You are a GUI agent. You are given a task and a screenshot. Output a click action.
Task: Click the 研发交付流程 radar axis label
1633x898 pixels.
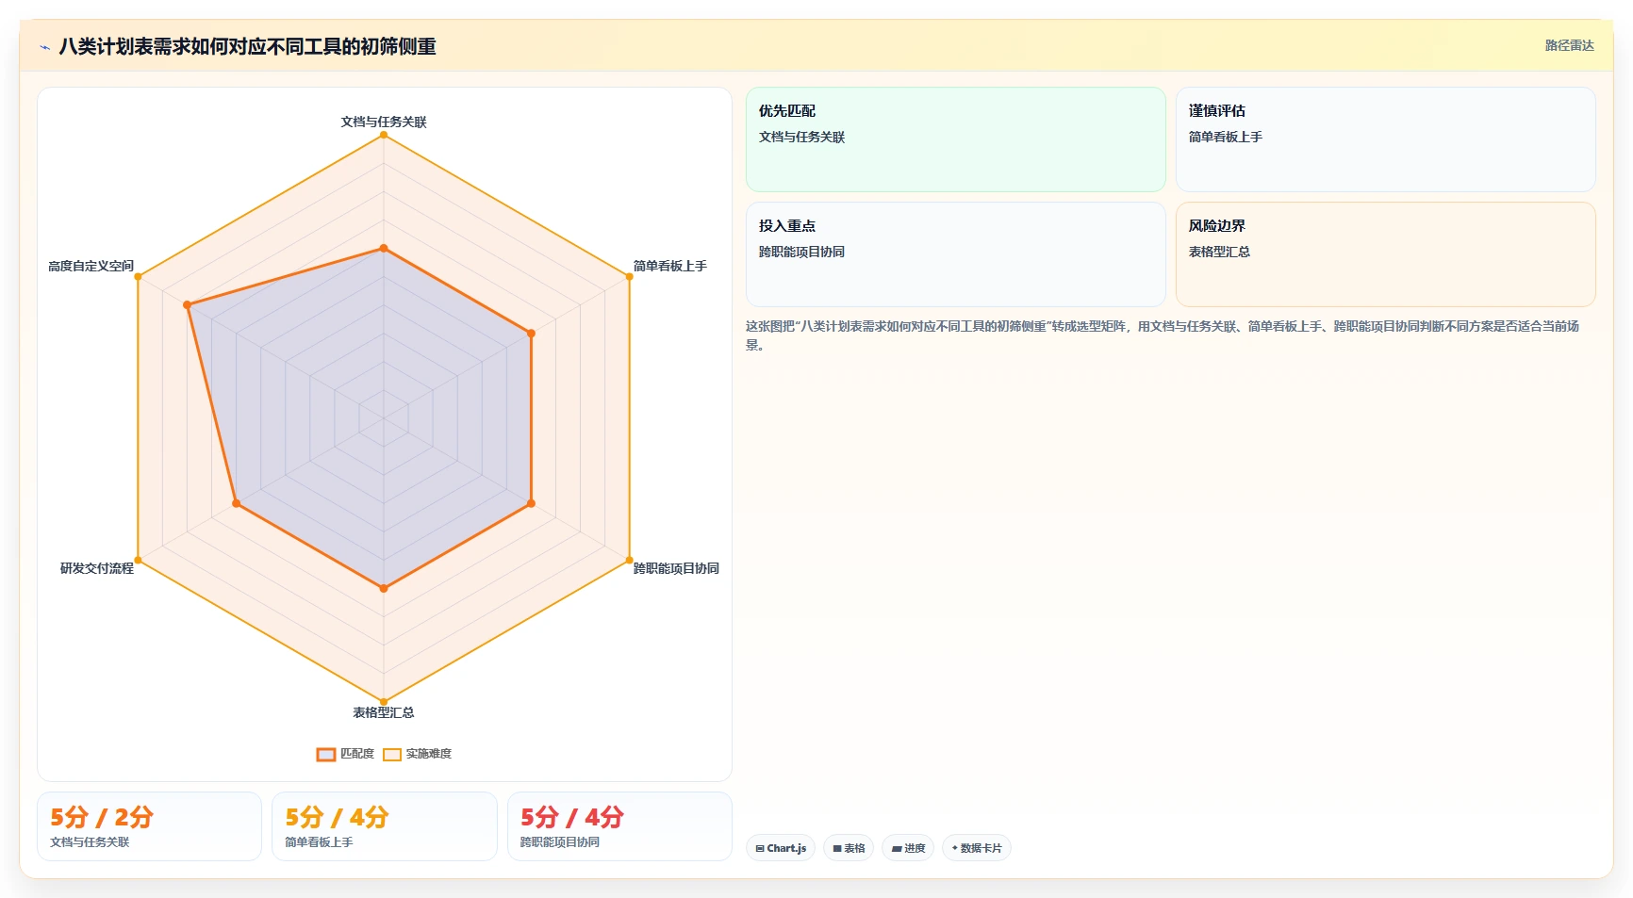coord(97,568)
